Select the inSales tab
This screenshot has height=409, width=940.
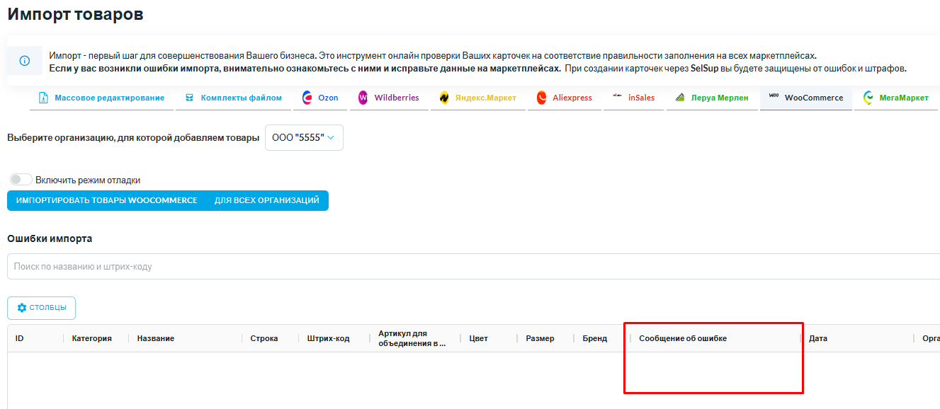(634, 98)
